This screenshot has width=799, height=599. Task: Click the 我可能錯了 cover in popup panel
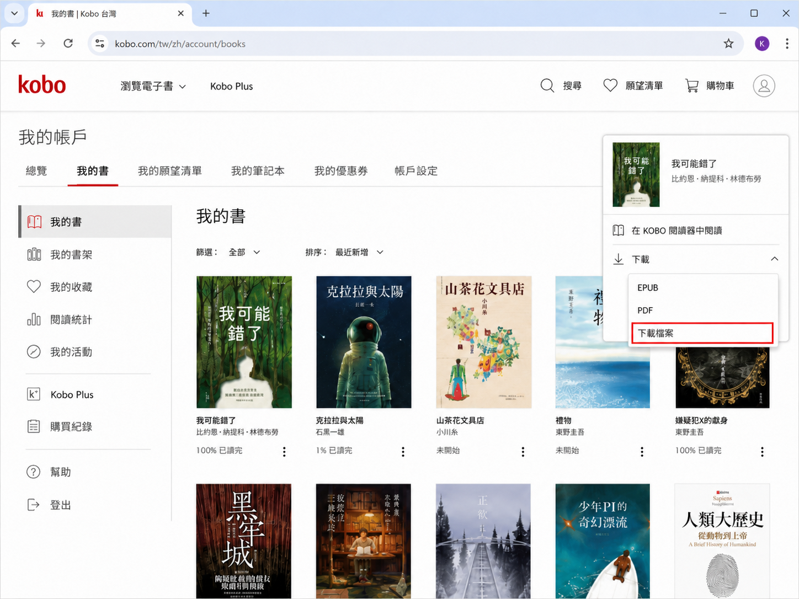636,175
